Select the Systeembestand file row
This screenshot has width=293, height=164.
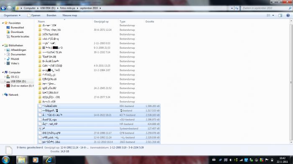click(x=99, y=129)
